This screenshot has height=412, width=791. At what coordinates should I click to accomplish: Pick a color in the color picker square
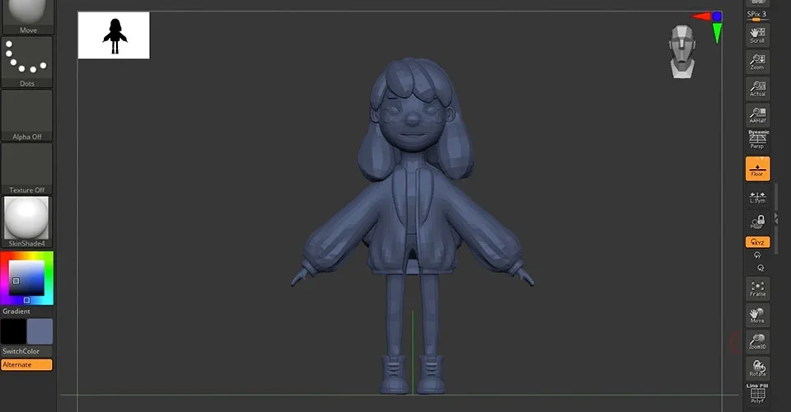[x=26, y=278]
